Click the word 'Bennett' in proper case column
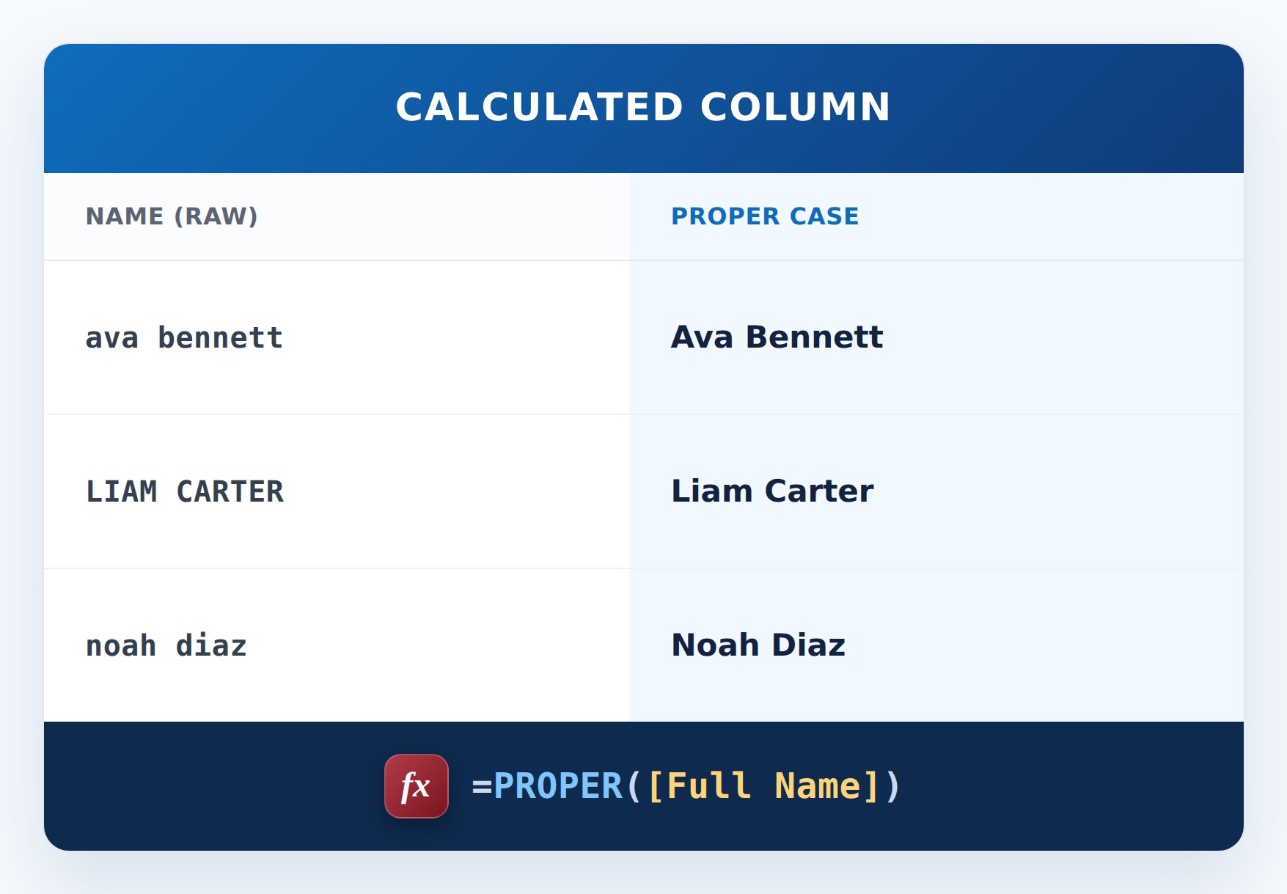 (814, 337)
